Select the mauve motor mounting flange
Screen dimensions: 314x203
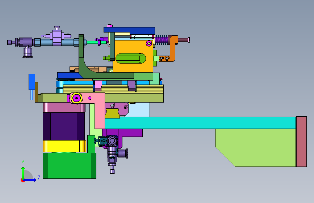click(x=64, y=108)
